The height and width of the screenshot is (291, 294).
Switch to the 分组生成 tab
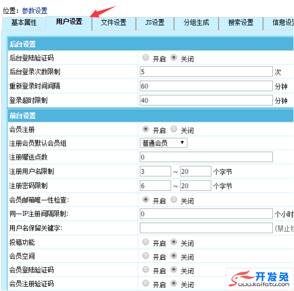pyautogui.click(x=196, y=23)
